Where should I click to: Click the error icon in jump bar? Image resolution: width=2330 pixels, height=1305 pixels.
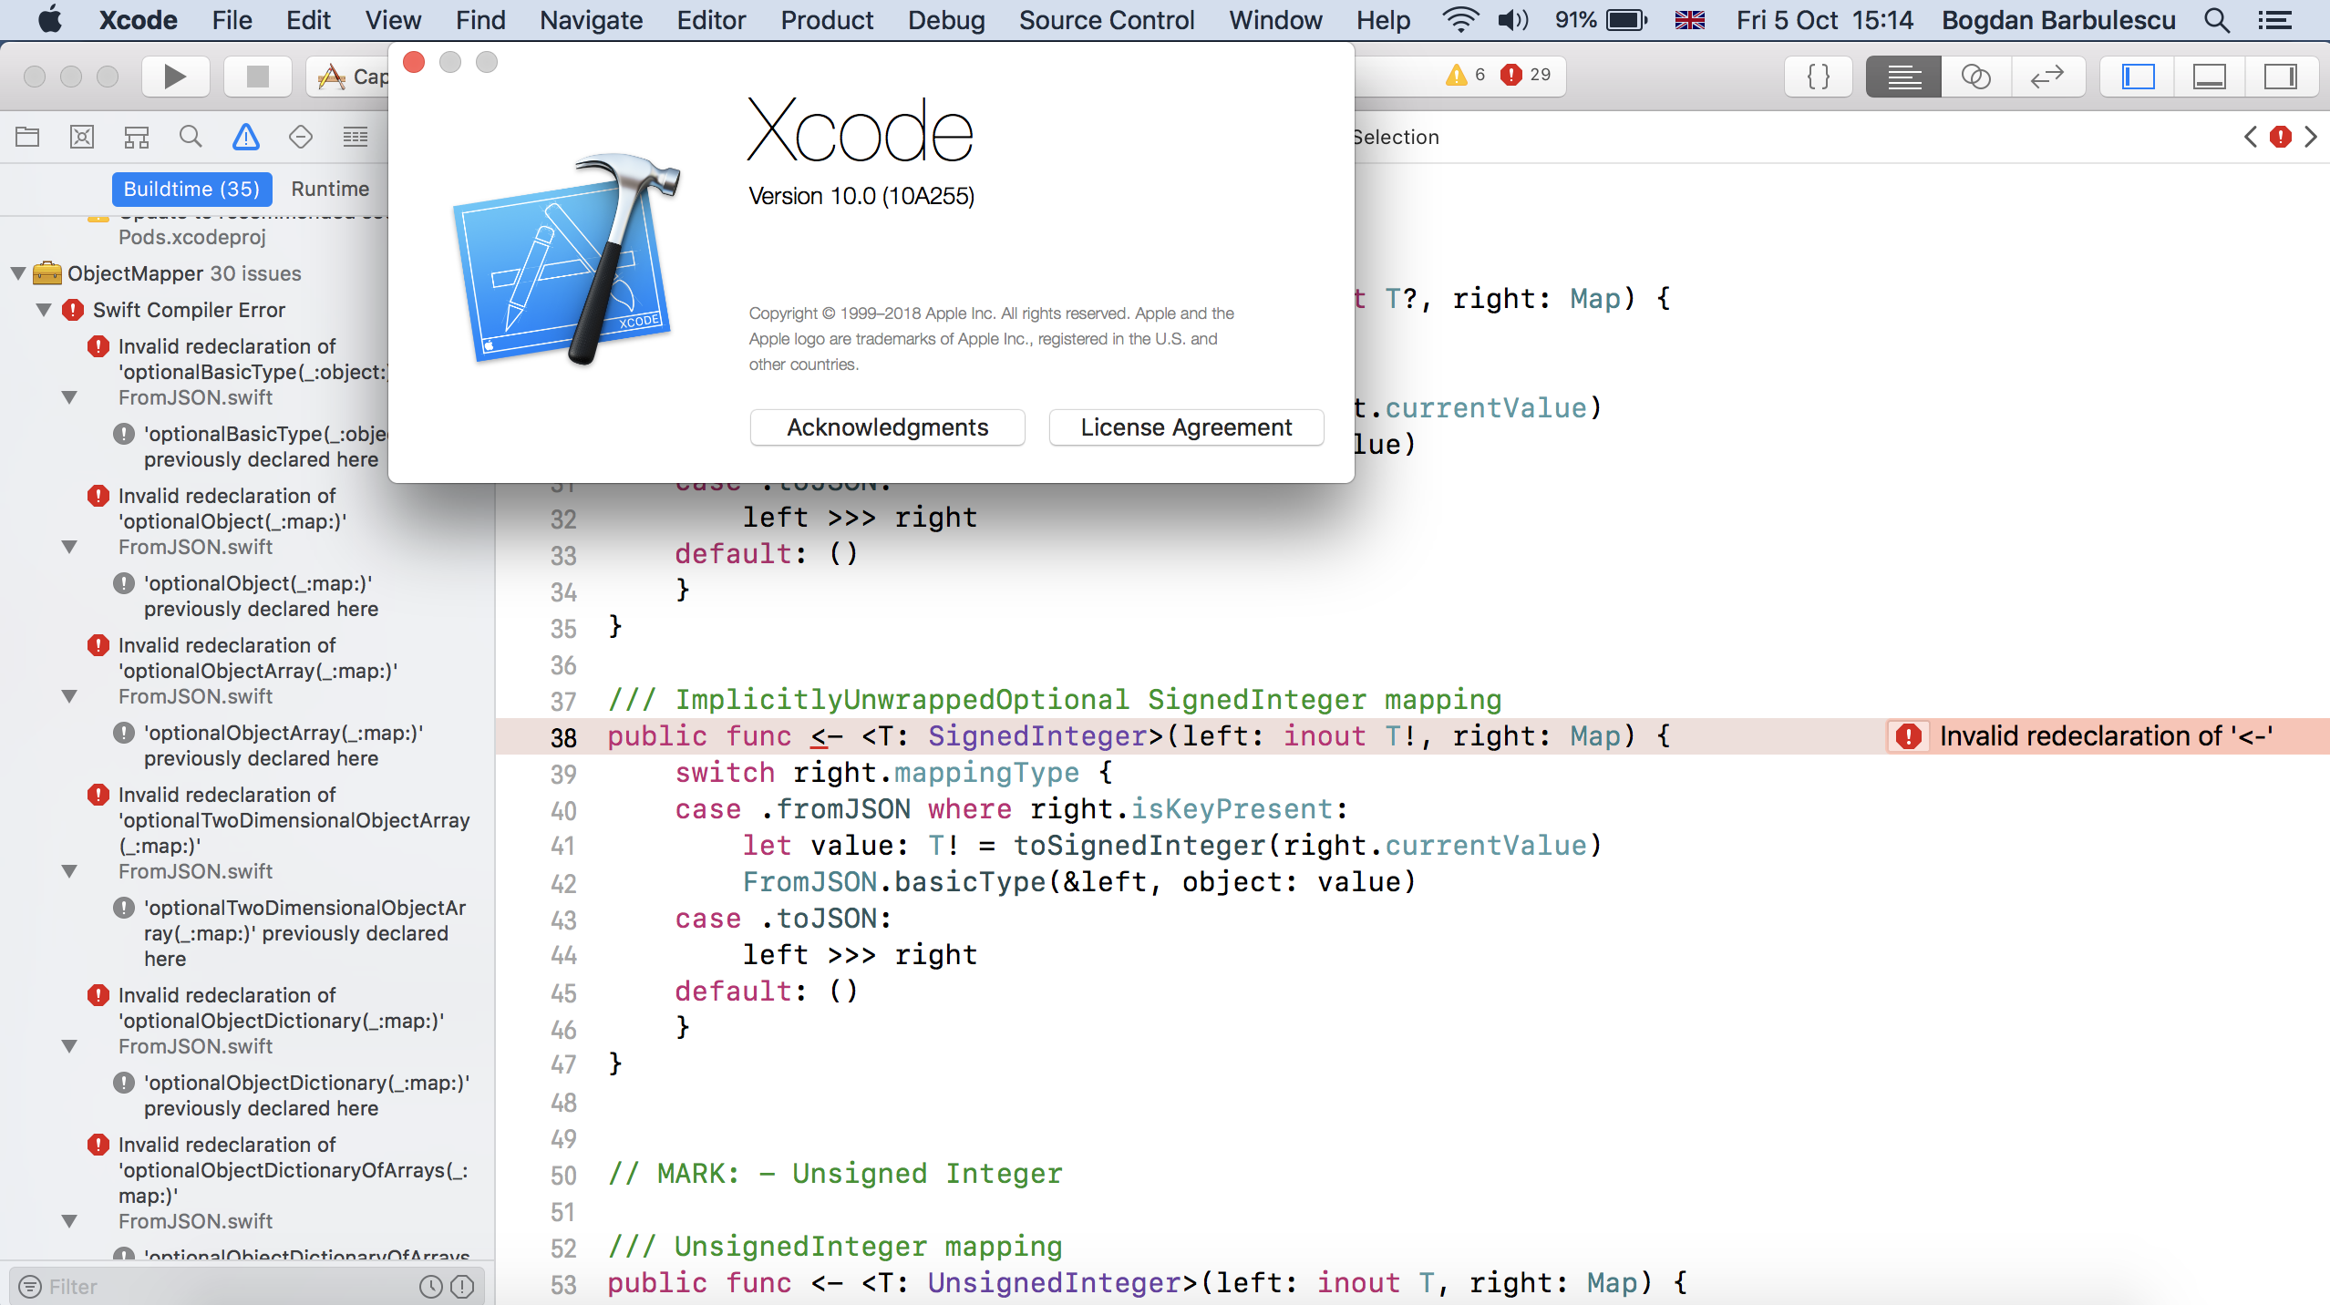point(2281,138)
